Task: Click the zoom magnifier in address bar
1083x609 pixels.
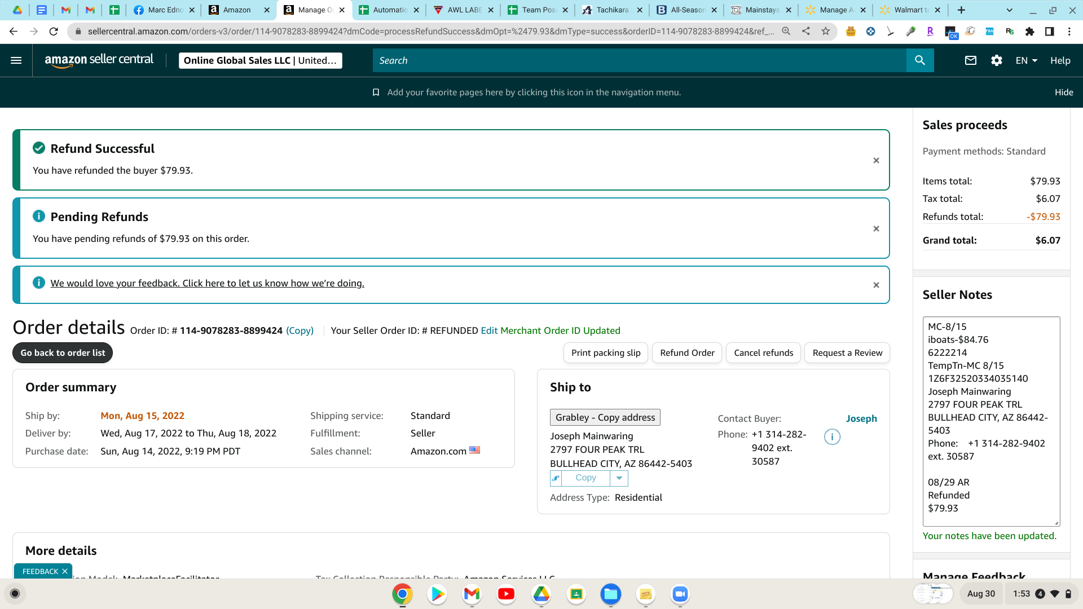Action: 786,32
